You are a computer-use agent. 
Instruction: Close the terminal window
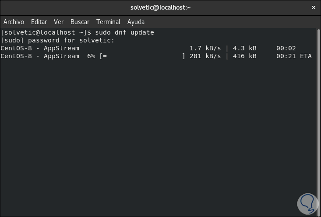pyautogui.click(x=313, y=7)
